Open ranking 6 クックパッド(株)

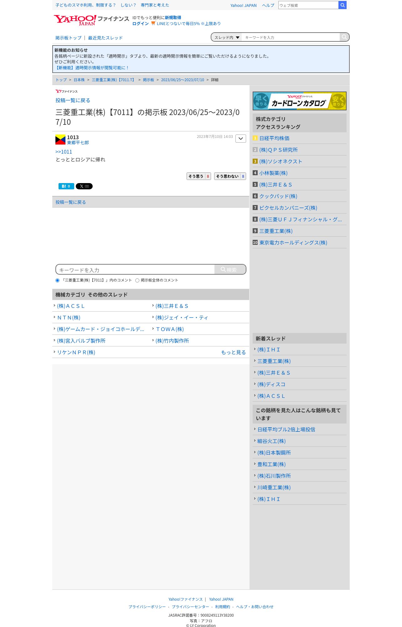tap(278, 196)
